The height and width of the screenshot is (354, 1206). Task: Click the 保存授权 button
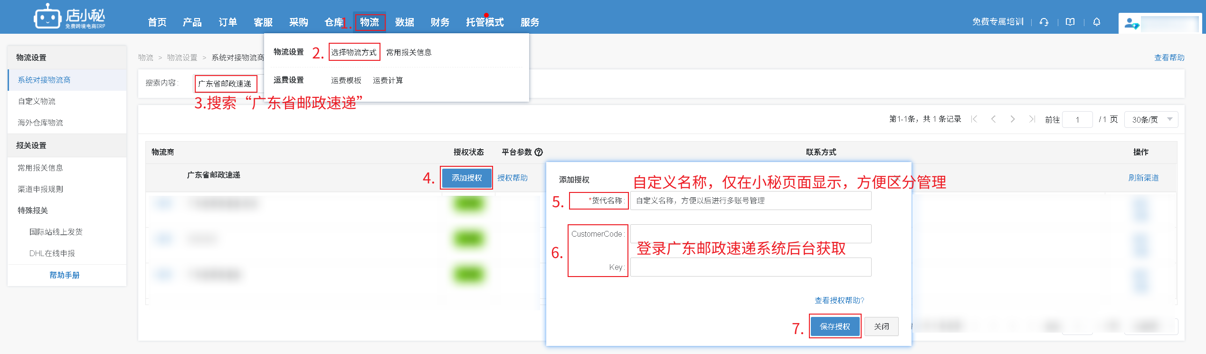(835, 326)
